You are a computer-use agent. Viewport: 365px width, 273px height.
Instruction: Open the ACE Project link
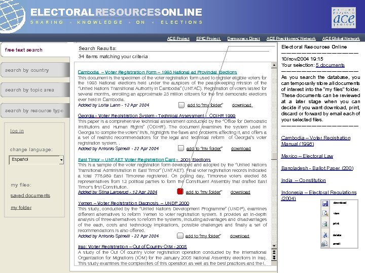(178, 38)
